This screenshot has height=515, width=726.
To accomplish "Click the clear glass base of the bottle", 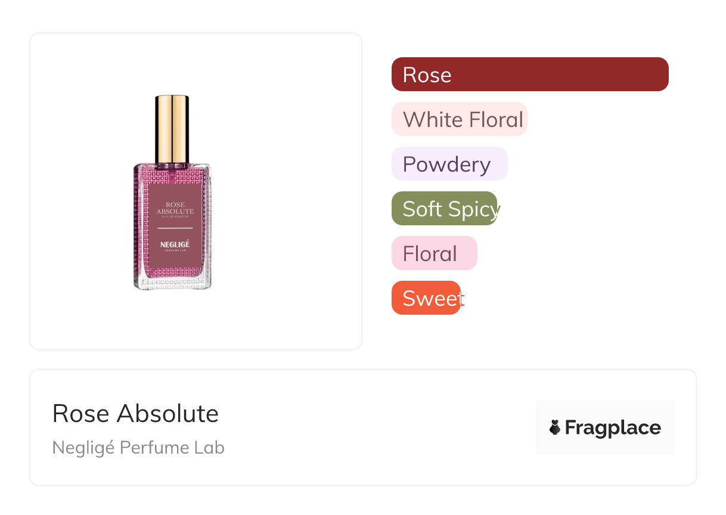I will coord(173,284).
